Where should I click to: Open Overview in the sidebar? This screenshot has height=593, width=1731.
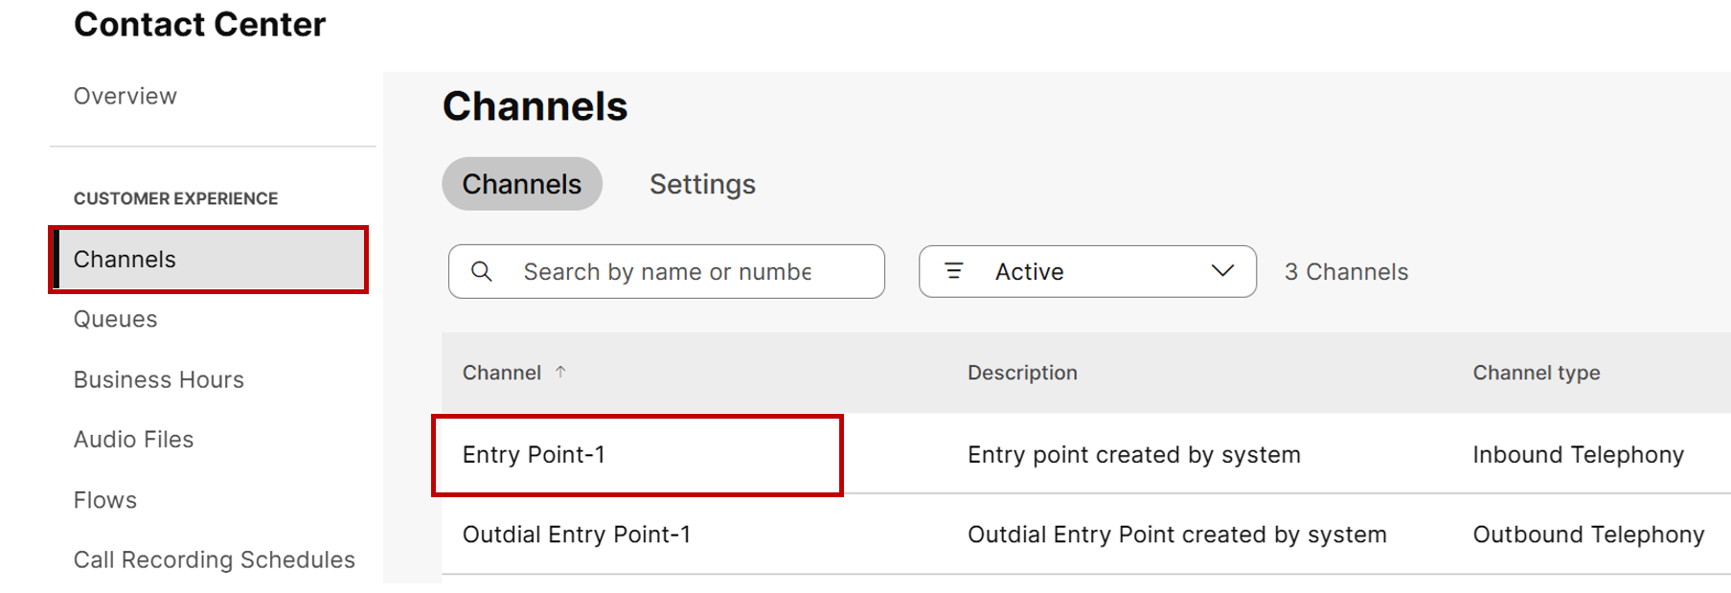point(125,96)
